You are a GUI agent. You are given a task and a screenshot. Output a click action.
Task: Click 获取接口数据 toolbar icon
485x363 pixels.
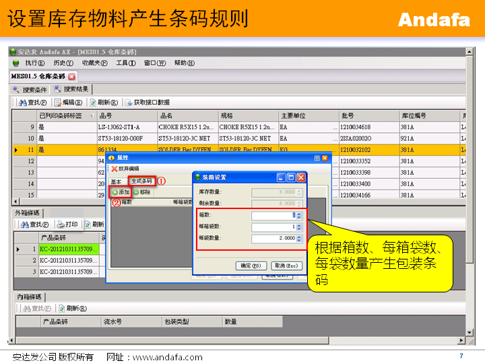pos(129,102)
